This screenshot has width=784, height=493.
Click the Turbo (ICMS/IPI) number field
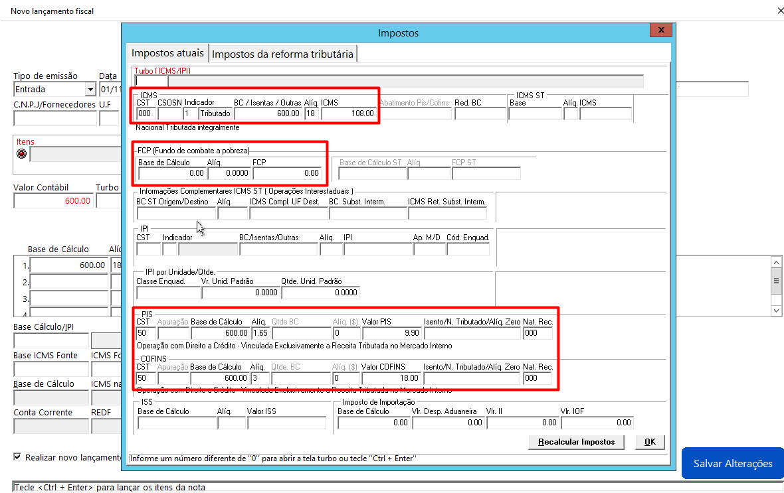[151, 81]
